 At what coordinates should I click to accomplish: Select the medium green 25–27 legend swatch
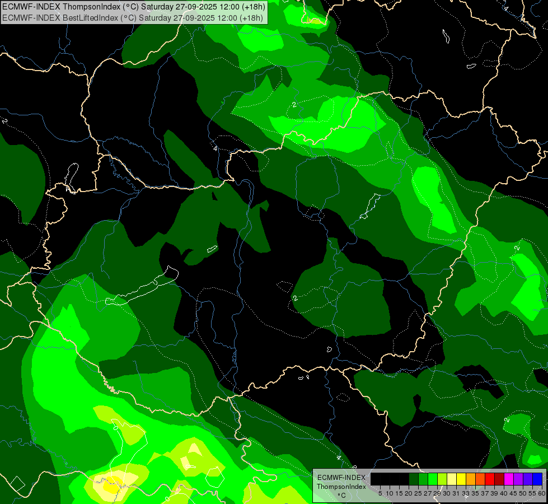(x=423, y=479)
